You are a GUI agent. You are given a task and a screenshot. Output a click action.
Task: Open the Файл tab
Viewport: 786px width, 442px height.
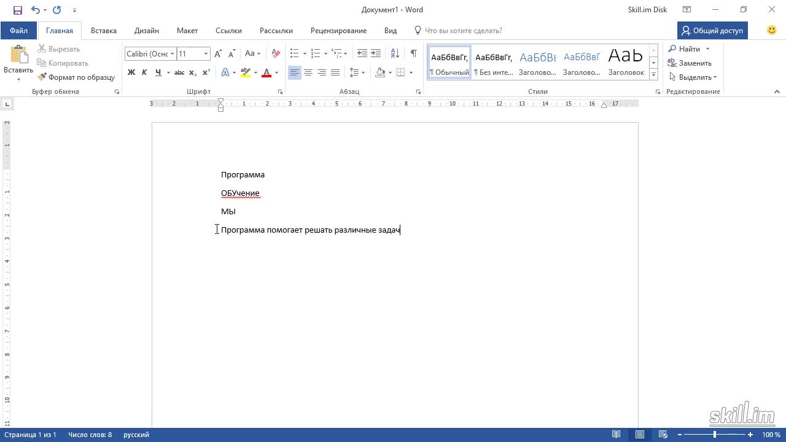pyautogui.click(x=18, y=30)
